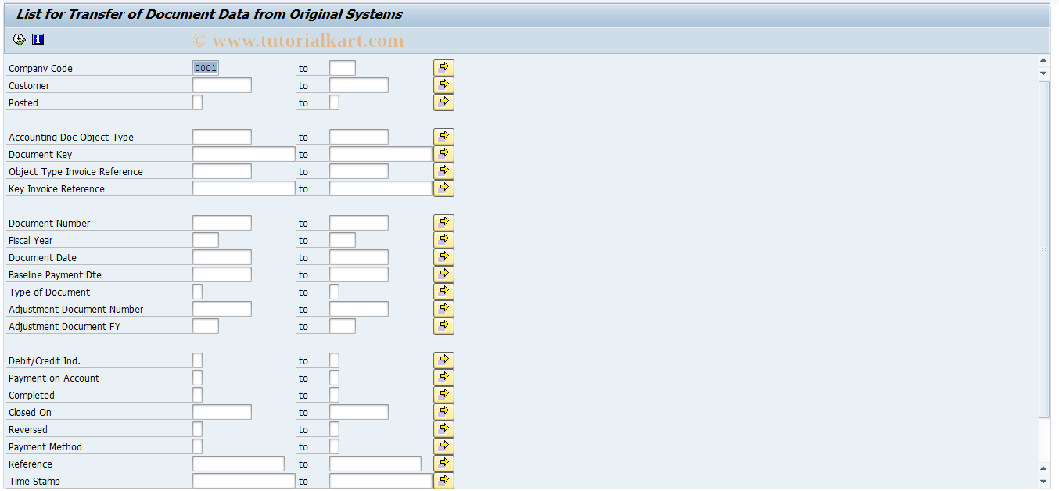Viewport: 1059px width, 491px height.
Task: Open multiple selection for Reference
Action: click(443, 464)
